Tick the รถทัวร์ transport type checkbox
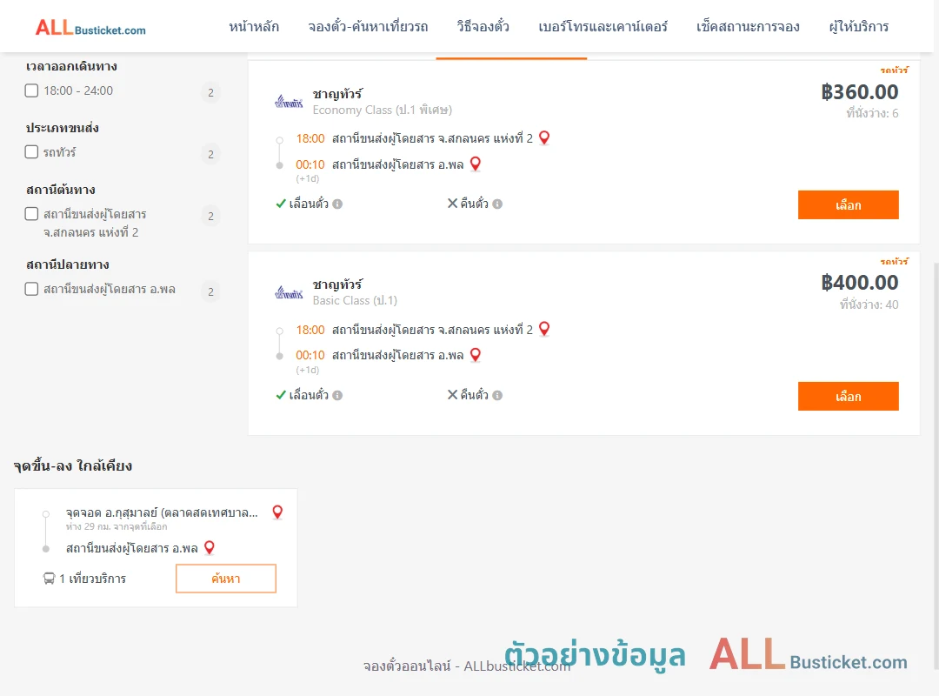Image resolution: width=939 pixels, height=696 pixels. click(32, 151)
